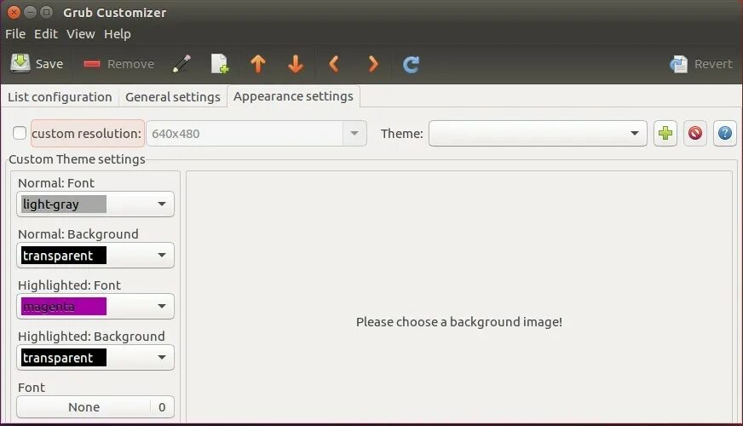Move entry down with orange down arrow
This screenshot has height=426, width=743.
click(295, 64)
